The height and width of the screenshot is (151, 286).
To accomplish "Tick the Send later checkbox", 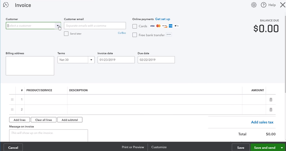I will coord(66,33).
